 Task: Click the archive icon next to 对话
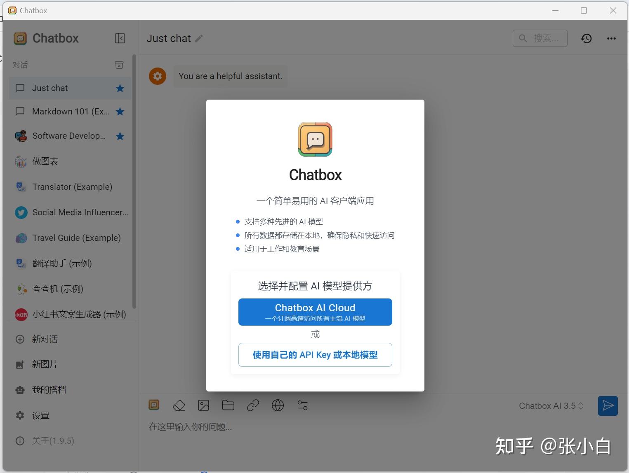[119, 65]
